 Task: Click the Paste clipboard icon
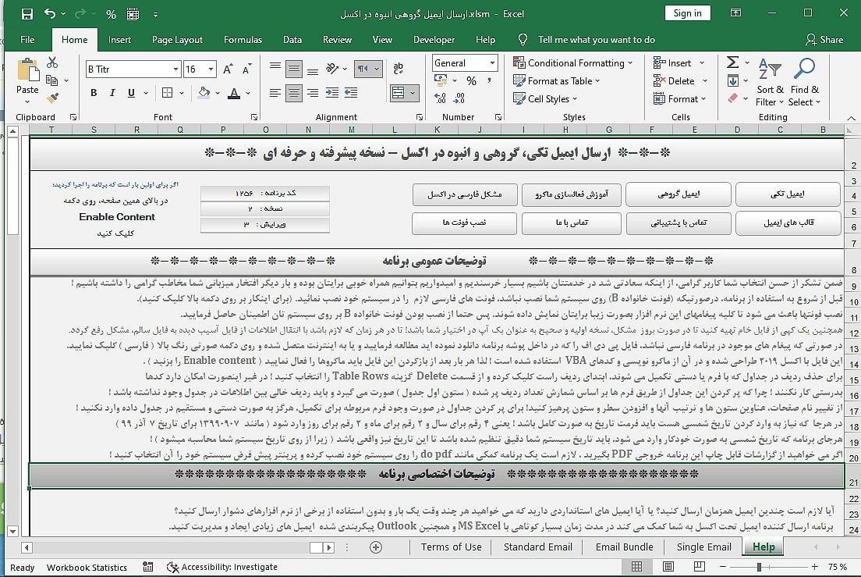[27, 71]
